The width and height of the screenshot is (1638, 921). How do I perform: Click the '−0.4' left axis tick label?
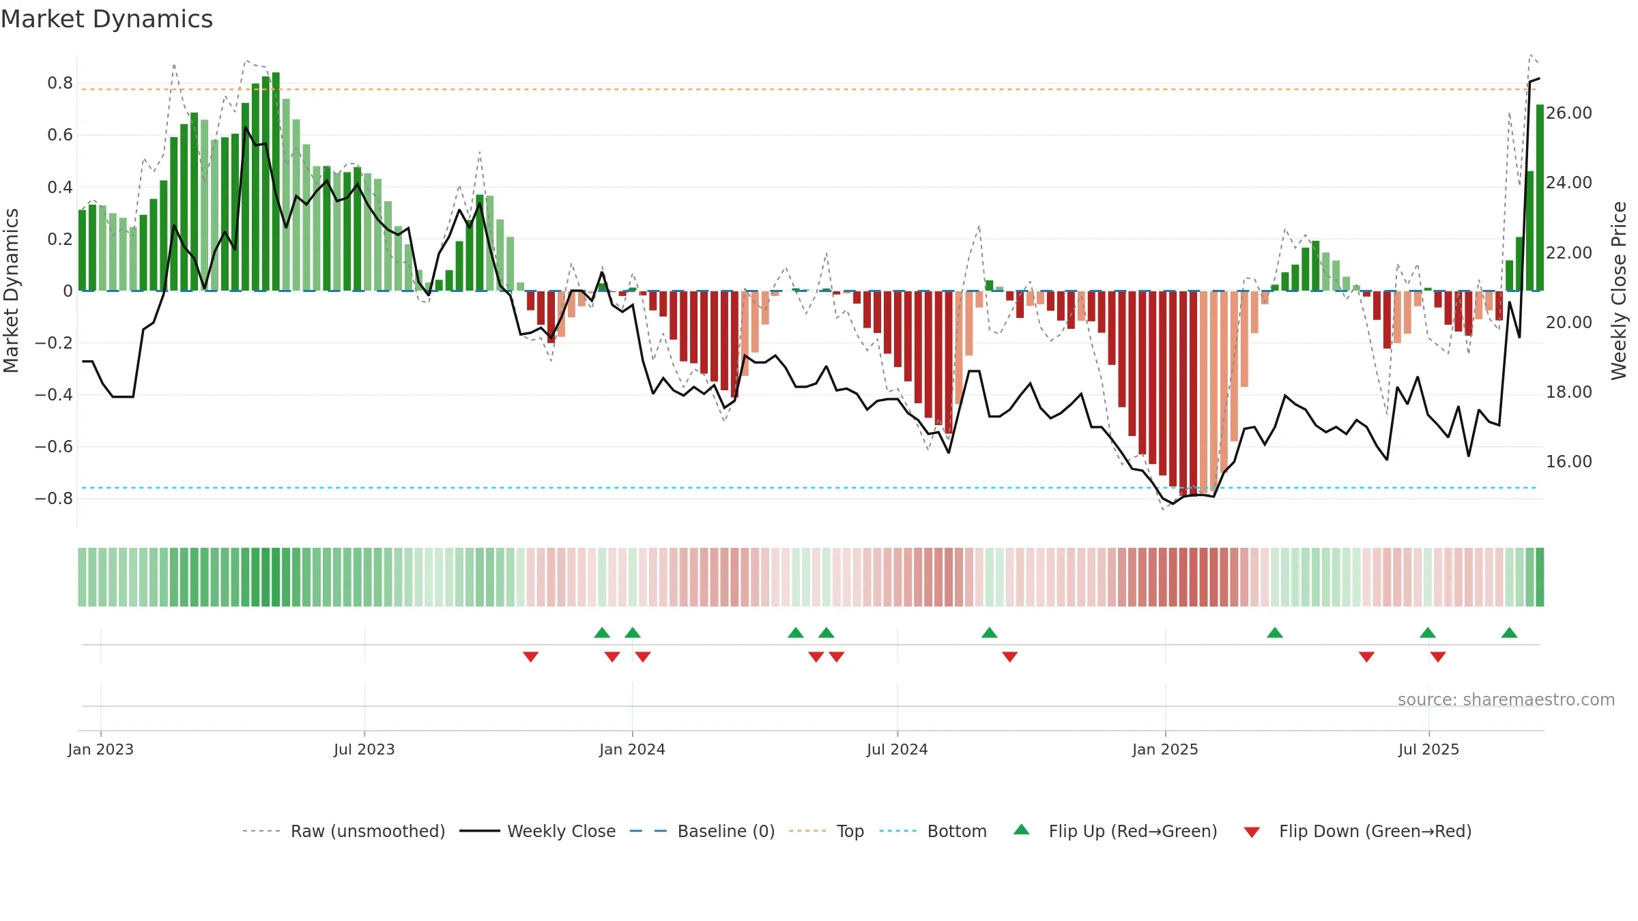tap(54, 394)
